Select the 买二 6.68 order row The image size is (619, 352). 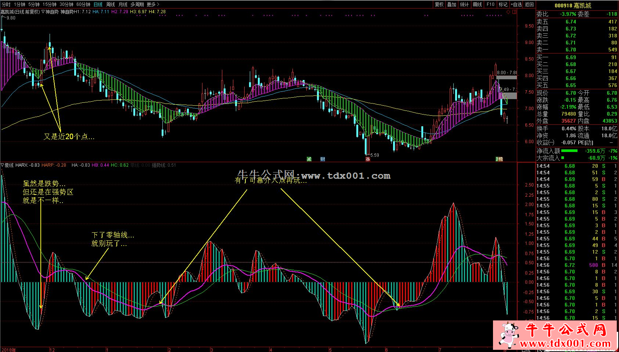pyautogui.click(x=577, y=64)
